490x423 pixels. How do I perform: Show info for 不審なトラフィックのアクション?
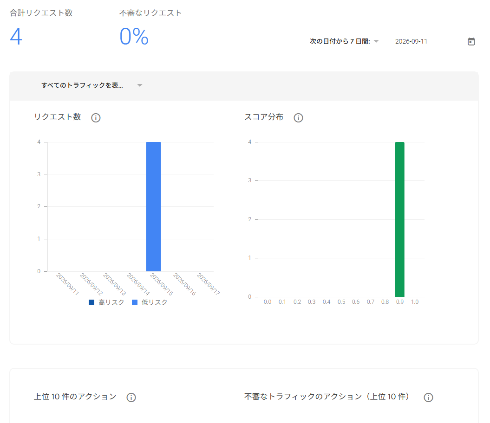pos(428,397)
